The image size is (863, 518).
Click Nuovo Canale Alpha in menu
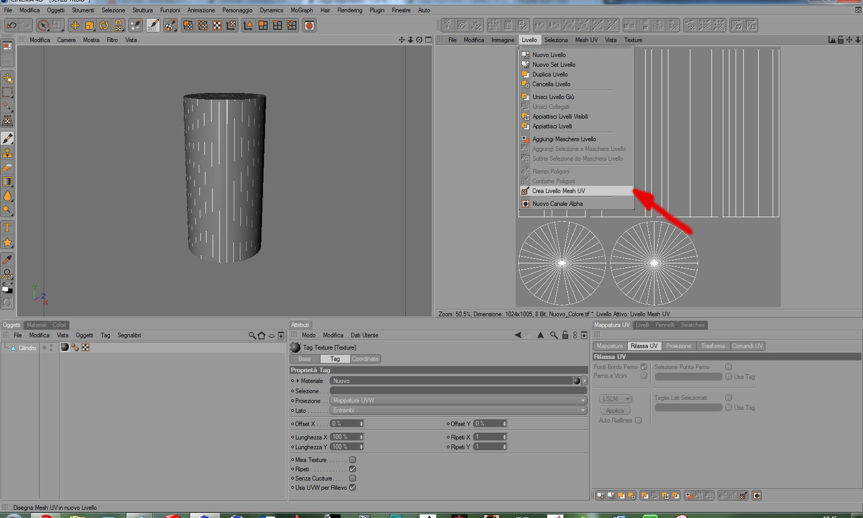(557, 204)
